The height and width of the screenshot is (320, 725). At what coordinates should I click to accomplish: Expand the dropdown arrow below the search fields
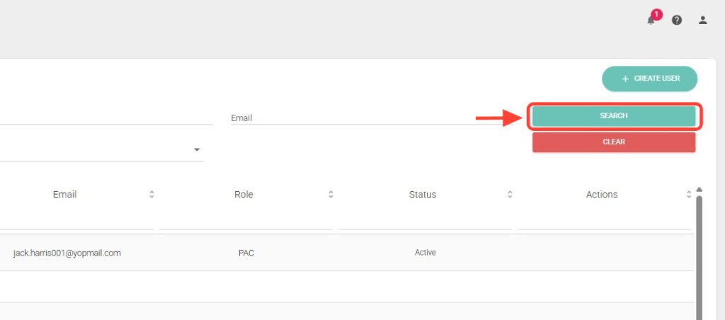pos(197,150)
